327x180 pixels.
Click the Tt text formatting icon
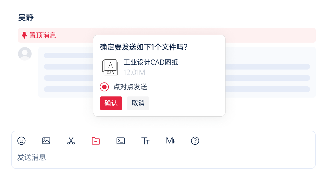[x=145, y=141]
